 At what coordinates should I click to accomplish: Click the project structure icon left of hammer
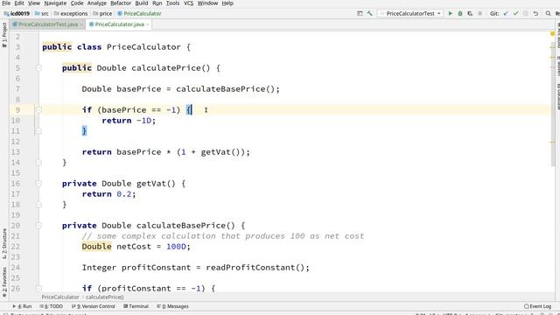point(360,14)
